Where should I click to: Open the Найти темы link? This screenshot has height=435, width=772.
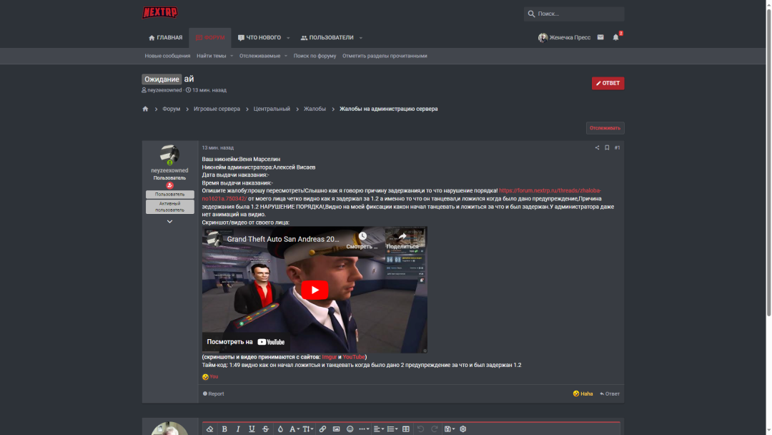[x=211, y=56]
